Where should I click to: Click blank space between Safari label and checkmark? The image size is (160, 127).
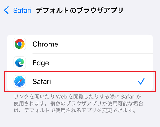(x=94, y=81)
